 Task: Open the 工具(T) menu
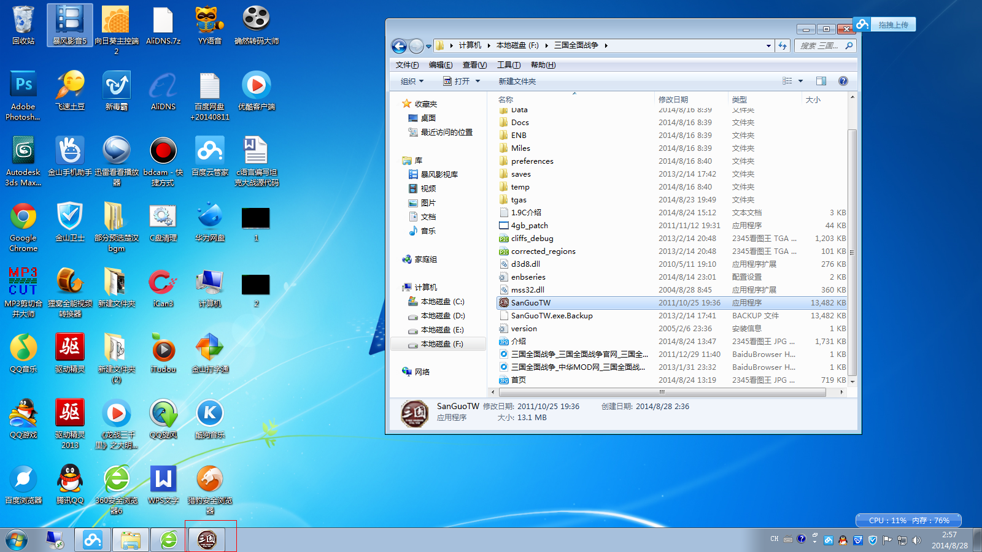[508, 65]
